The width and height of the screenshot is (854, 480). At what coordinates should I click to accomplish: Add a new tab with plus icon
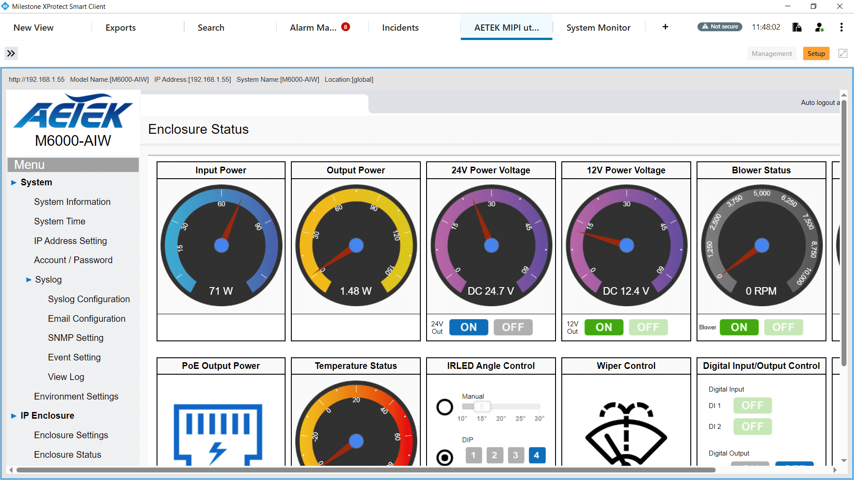(665, 27)
